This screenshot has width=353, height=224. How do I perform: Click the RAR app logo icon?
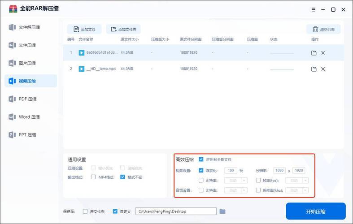point(13,9)
